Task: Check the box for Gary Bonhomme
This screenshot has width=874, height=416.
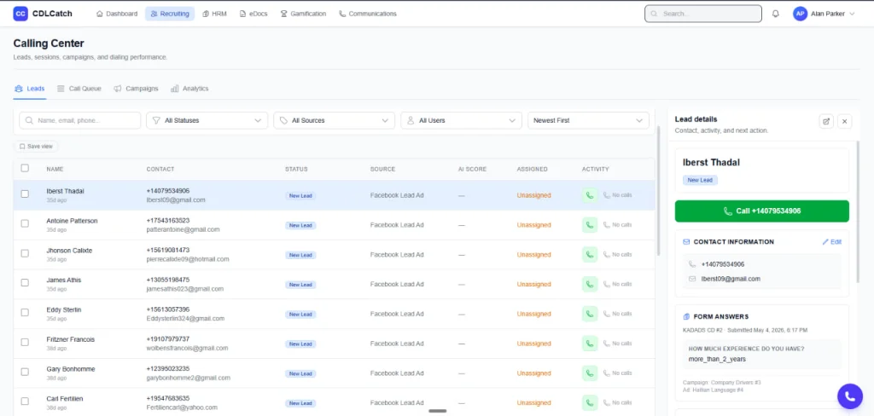Action: (x=25, y=372)
